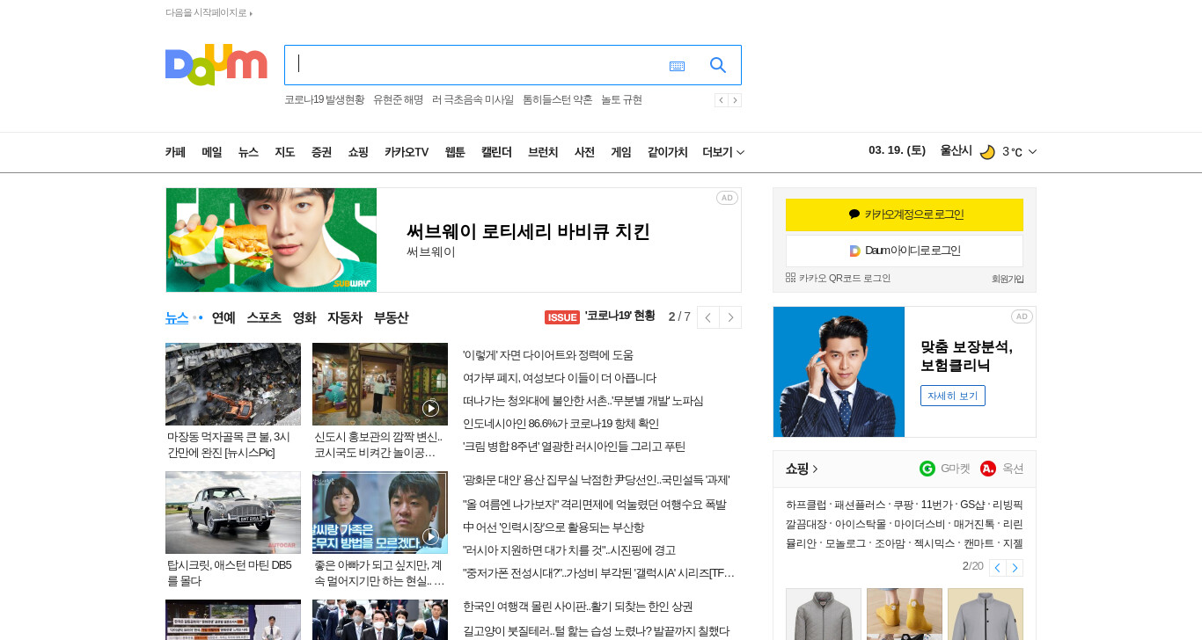Go to previous shopping page arrow

[x=997, y=568]
